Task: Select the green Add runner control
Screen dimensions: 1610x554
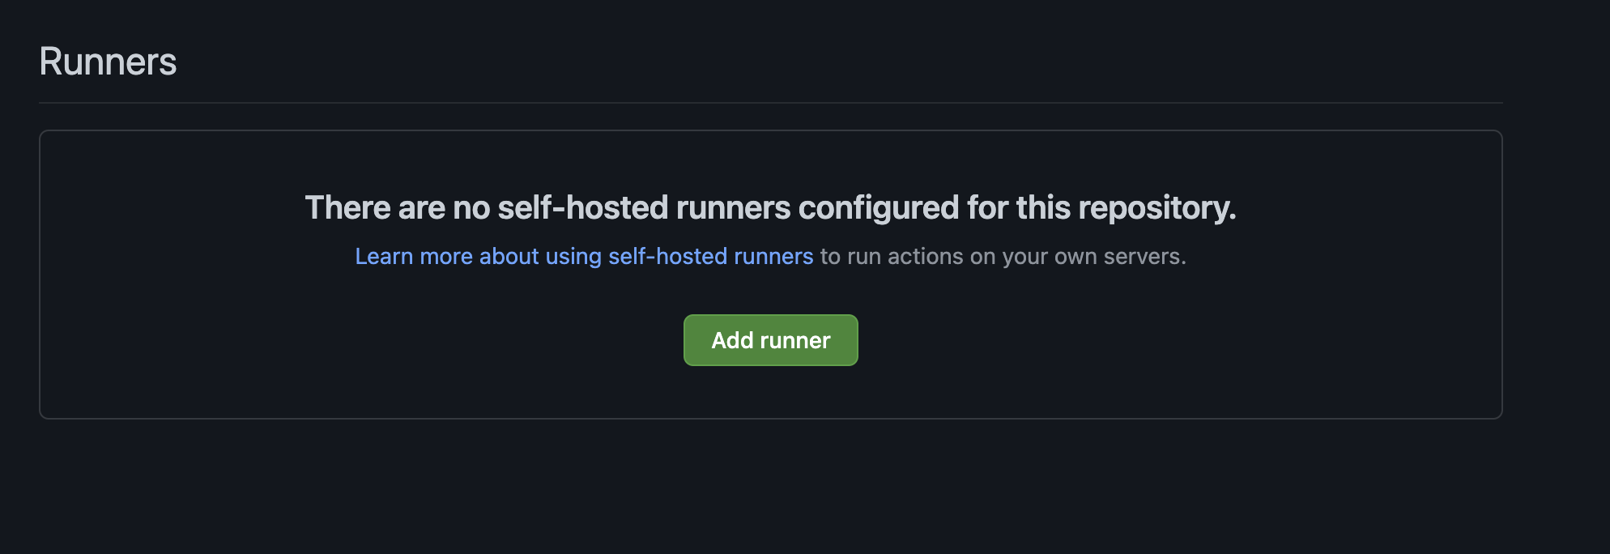Action: click(x=770, y=340)
